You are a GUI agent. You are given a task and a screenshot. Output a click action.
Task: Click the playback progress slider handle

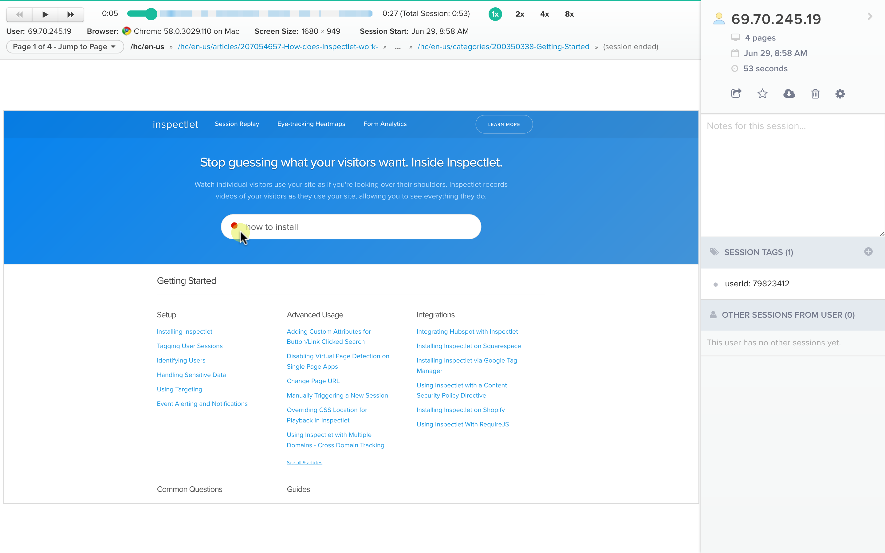(151, 14)
